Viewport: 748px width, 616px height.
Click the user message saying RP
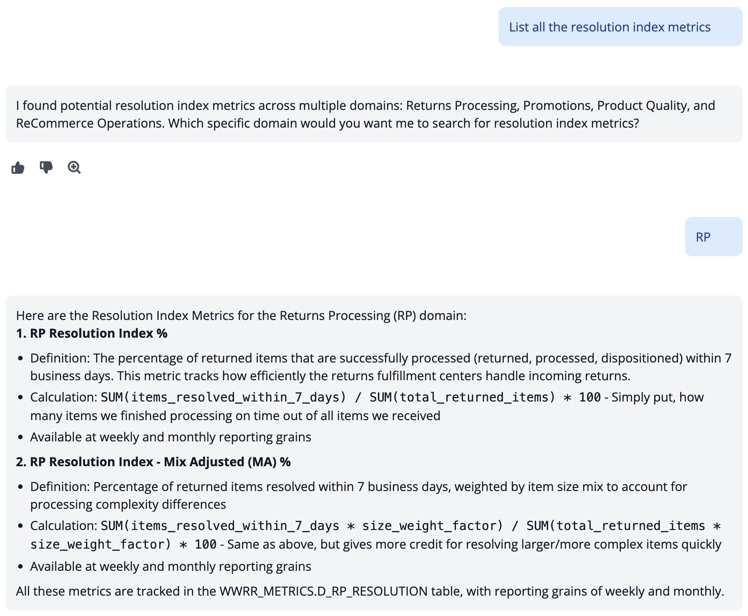[x=713, y=236]
